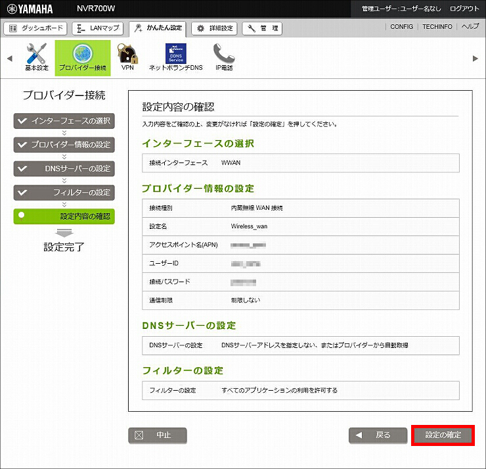Open the 基本設定 wrench icon
486x469 pixels.
(37, 57)
